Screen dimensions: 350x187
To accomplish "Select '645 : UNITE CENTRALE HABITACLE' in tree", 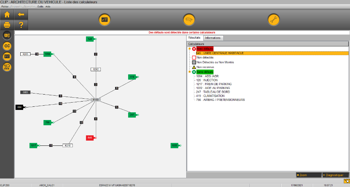I will pos(220,53).
